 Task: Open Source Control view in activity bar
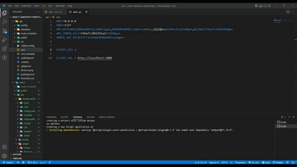[4, 31]
